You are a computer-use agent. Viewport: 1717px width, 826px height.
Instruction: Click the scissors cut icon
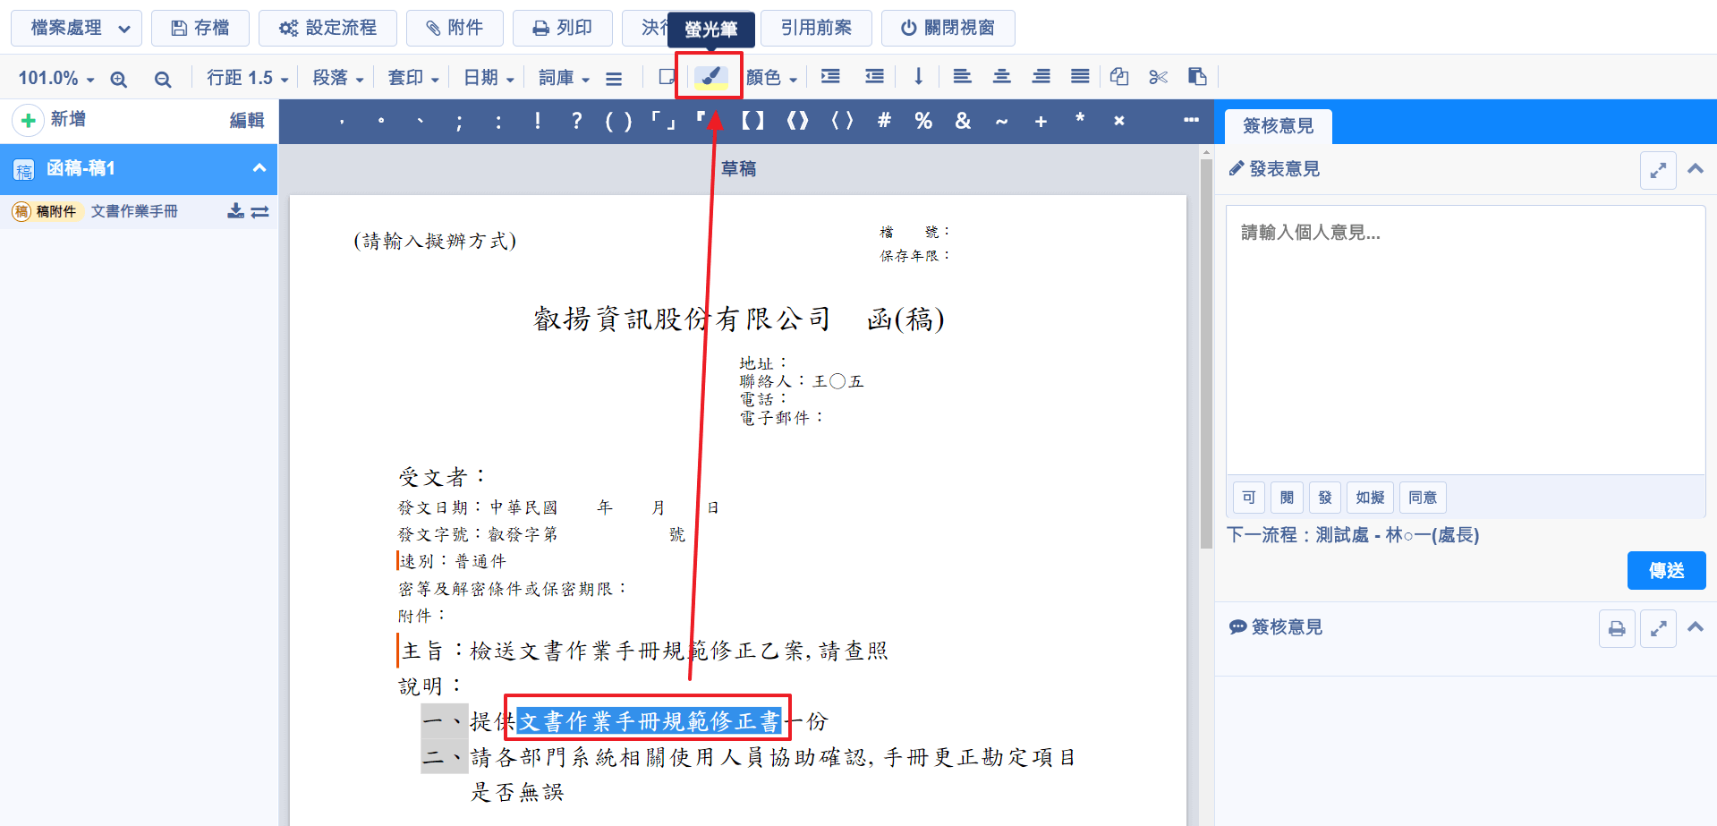point(1158,77)
